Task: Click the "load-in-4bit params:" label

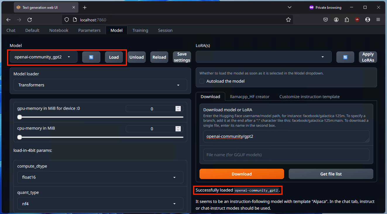Action: (33, 150)
